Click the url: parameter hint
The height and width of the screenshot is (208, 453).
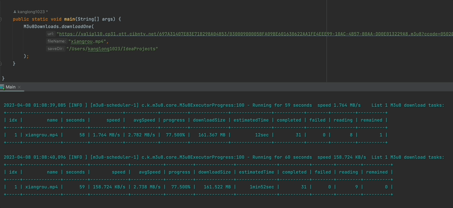[x=51, y=34]
